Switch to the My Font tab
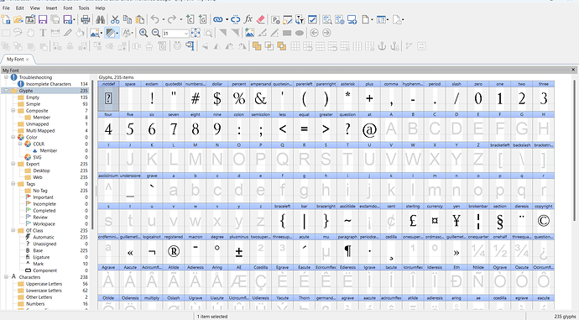Viewport: 579px width, 320px height. [15, 59]
